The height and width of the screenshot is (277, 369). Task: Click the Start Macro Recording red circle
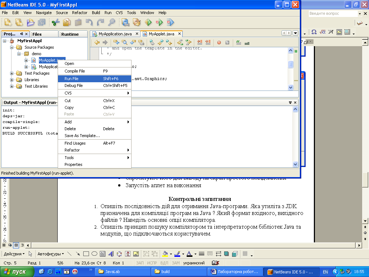tap(219, 43)
